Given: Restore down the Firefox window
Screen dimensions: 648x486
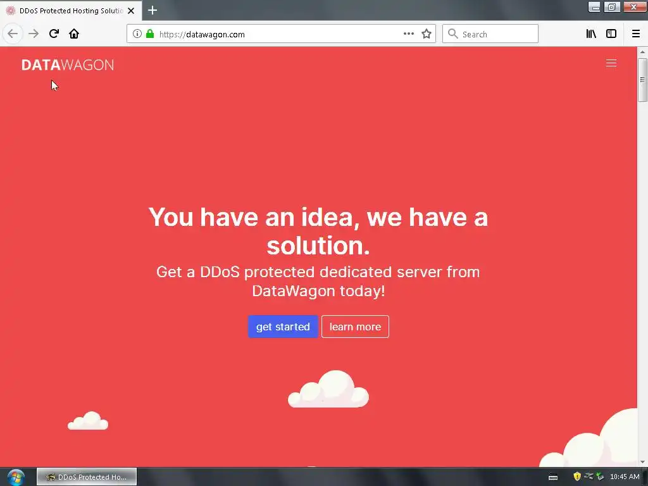Looking at the screenshot, I should 612,7.
